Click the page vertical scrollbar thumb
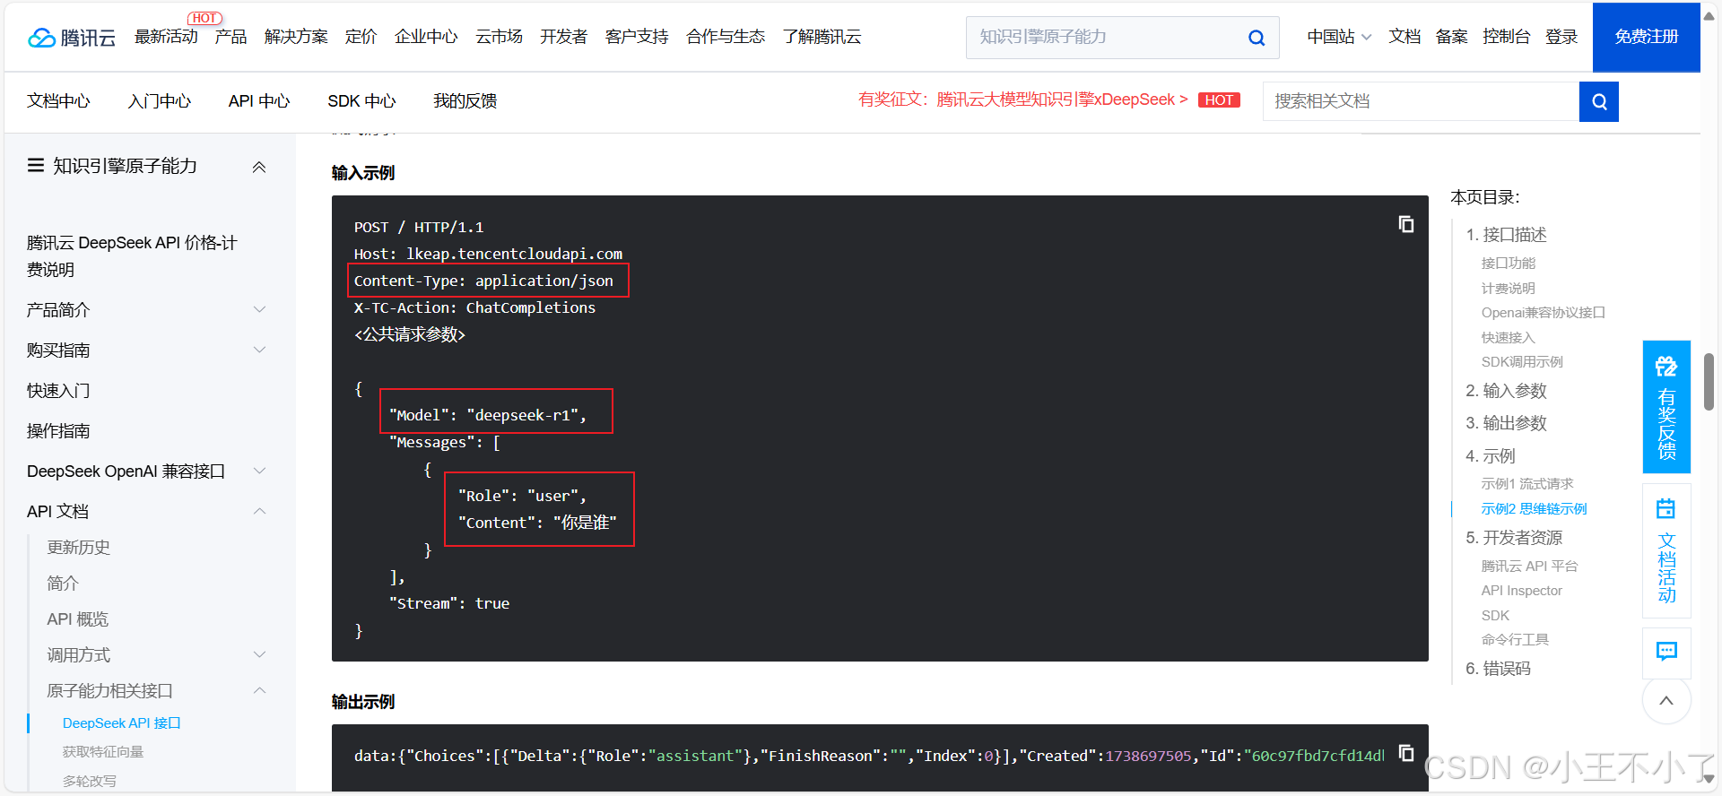The width and height of the screenshot is (1722, 796). [x=1709, y=382]
